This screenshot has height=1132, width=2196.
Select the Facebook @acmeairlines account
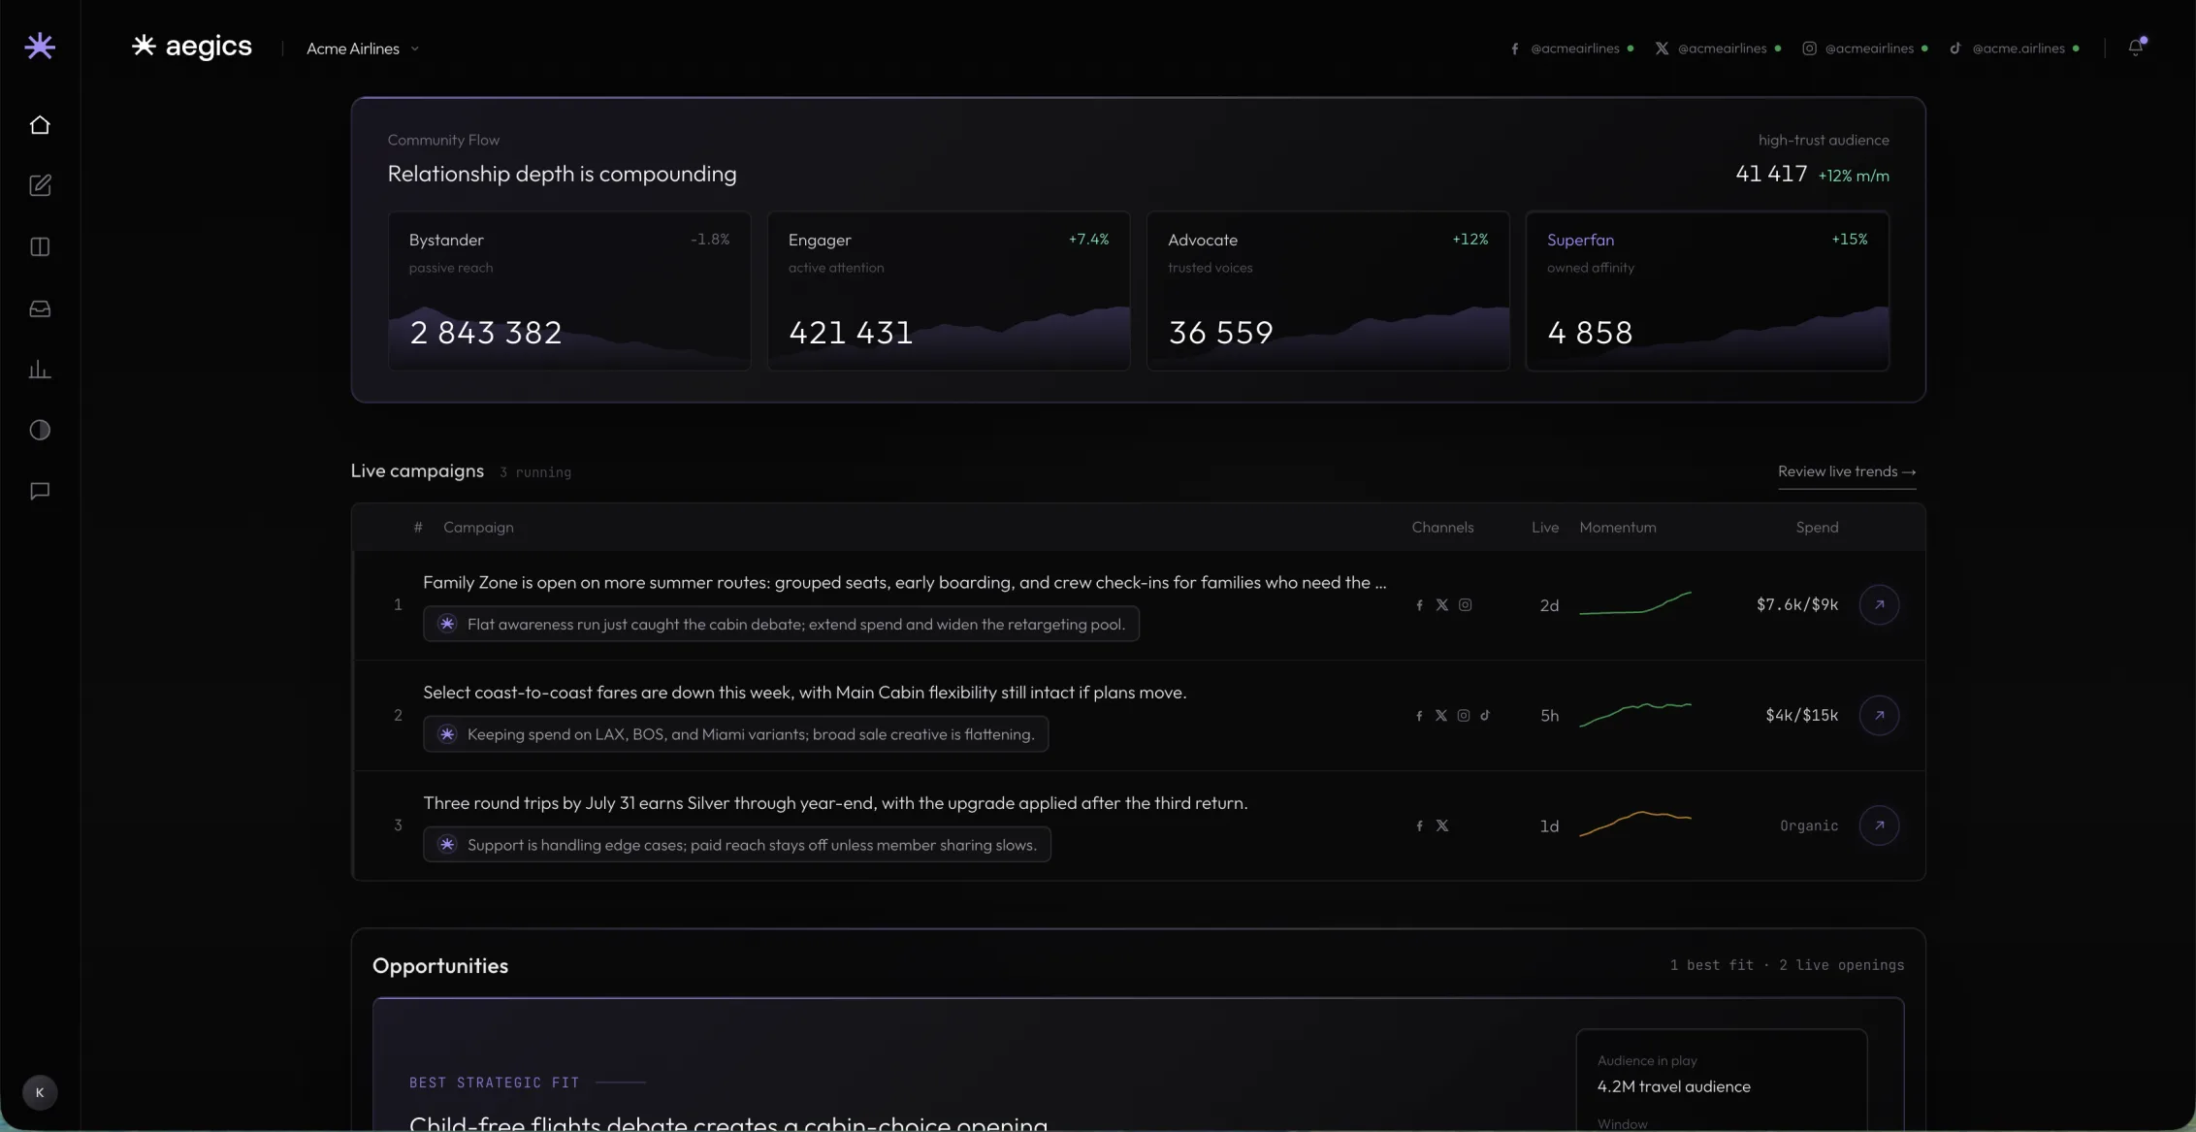tap(1571, 49)
